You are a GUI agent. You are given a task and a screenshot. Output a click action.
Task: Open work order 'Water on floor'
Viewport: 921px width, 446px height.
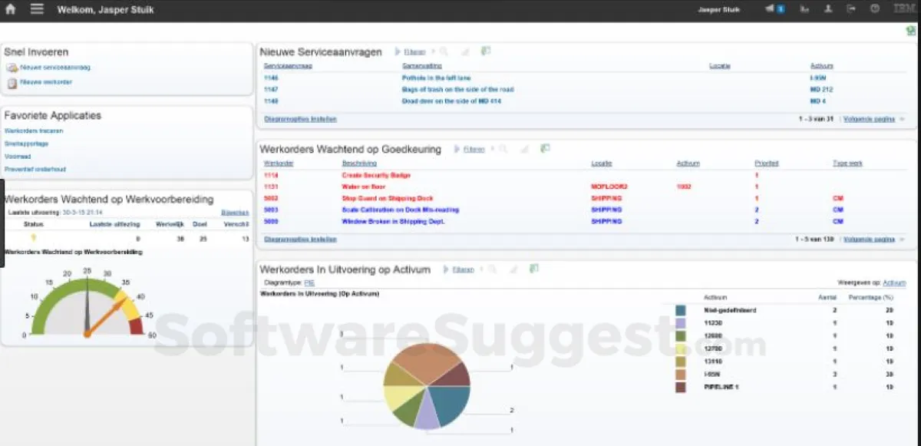coord(363,187)
